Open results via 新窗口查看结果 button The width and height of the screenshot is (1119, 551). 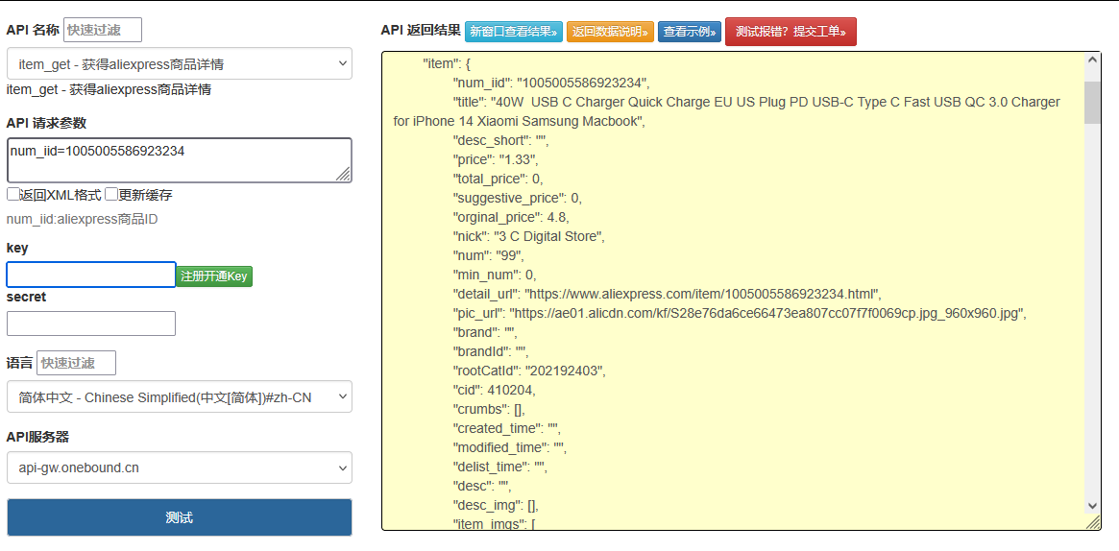[x=514, y=32]
